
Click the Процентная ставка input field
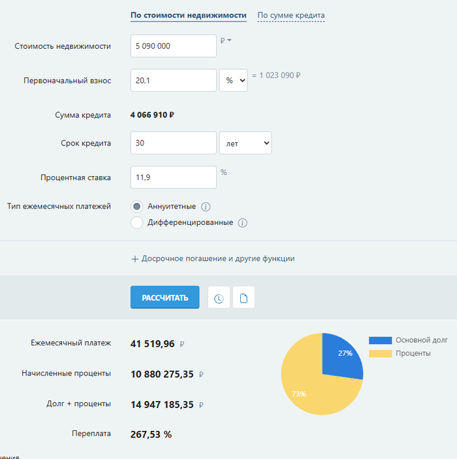click(x=173, y=177)
